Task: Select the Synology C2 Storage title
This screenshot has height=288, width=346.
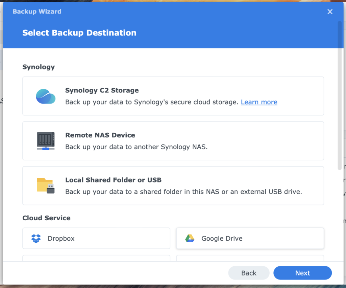Action: [102, 90]
